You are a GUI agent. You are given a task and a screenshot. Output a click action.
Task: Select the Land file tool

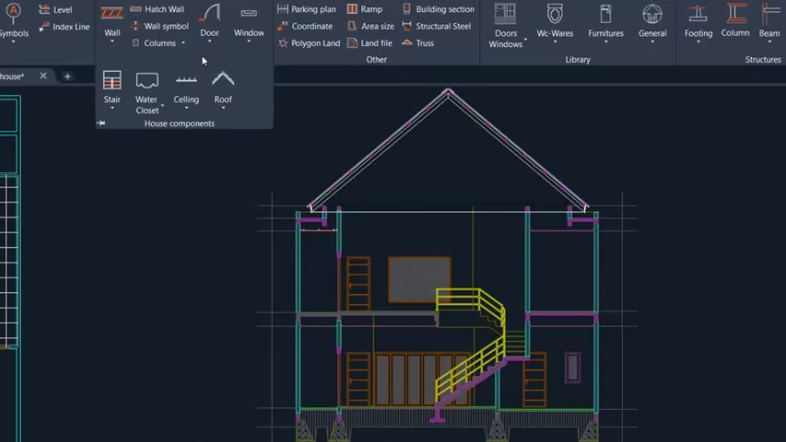point(370,43)
